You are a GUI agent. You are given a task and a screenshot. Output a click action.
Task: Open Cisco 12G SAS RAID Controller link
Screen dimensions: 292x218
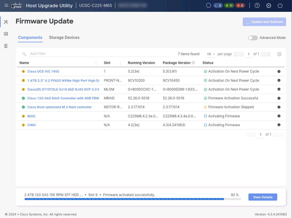coord(63,98)
